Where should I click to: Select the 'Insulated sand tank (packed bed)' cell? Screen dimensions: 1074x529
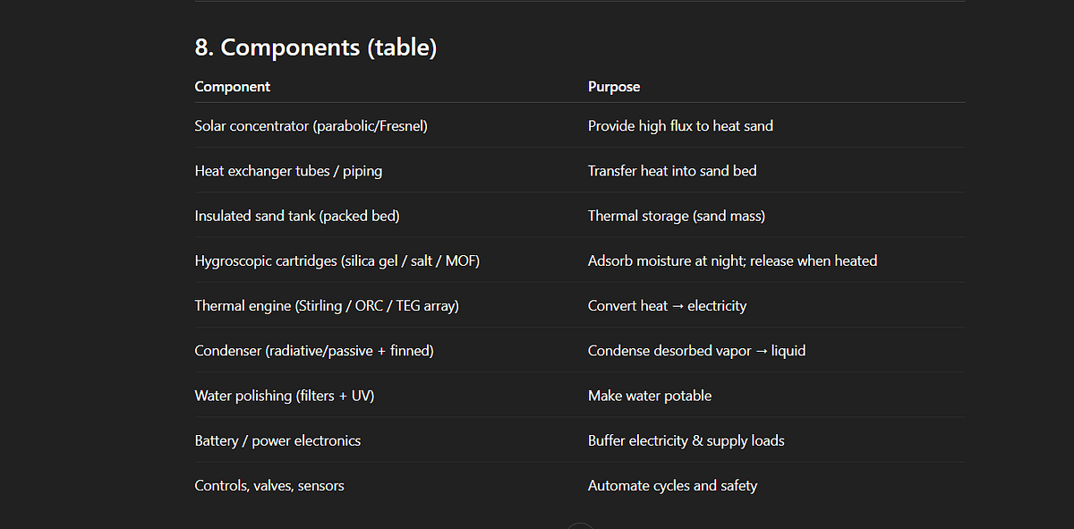pos(297,216)
